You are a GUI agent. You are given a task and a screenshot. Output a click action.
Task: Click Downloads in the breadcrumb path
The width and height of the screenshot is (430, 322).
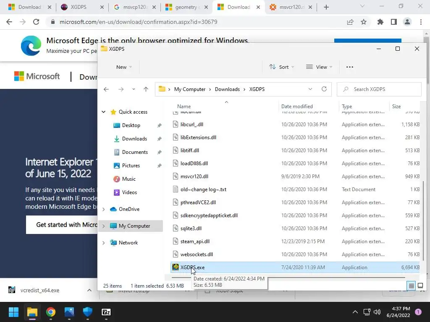click(227, 89)
